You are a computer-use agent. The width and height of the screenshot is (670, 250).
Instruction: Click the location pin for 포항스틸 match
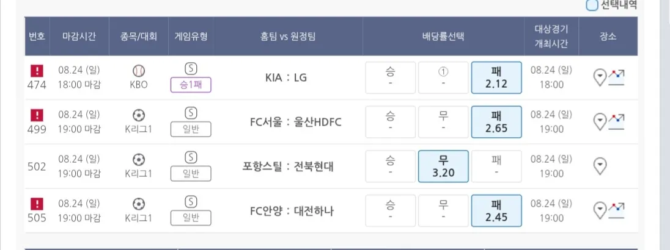point(600,165)
